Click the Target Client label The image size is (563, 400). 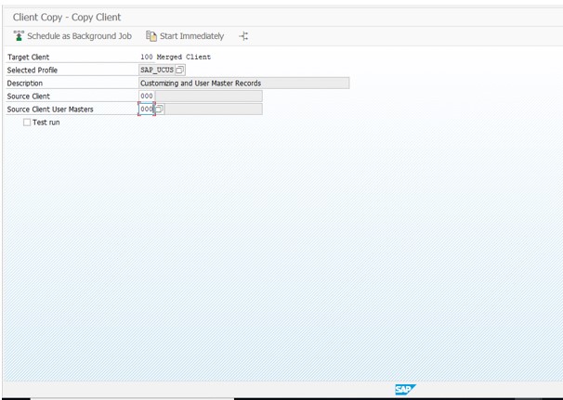[29, 57]
